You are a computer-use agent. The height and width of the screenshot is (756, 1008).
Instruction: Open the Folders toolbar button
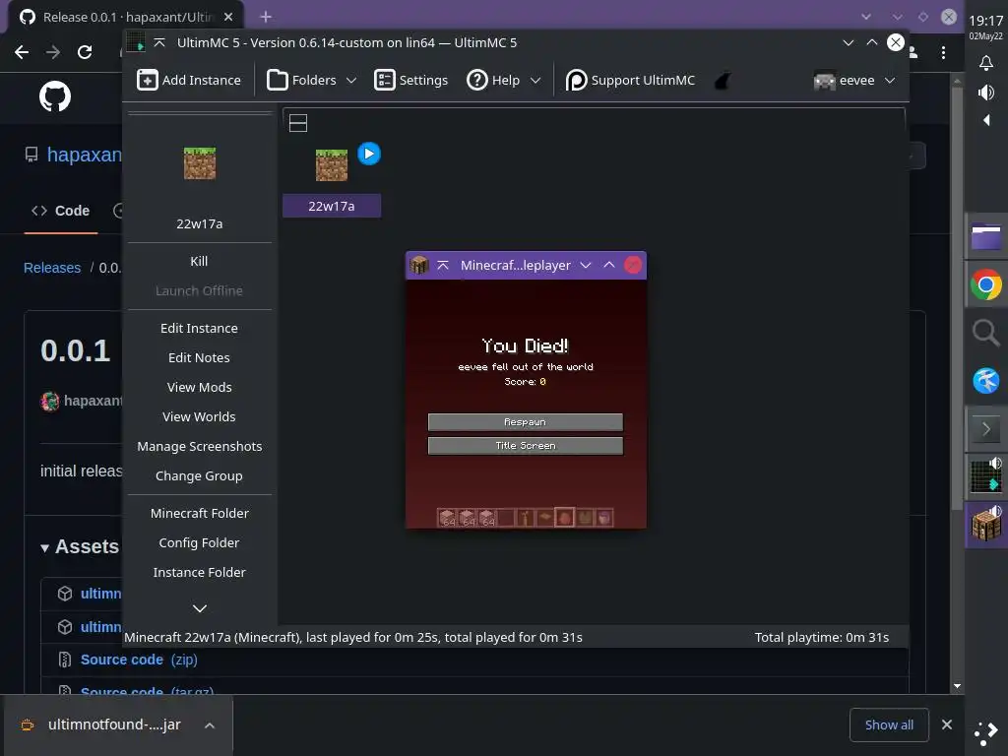[x=301, y=81]
